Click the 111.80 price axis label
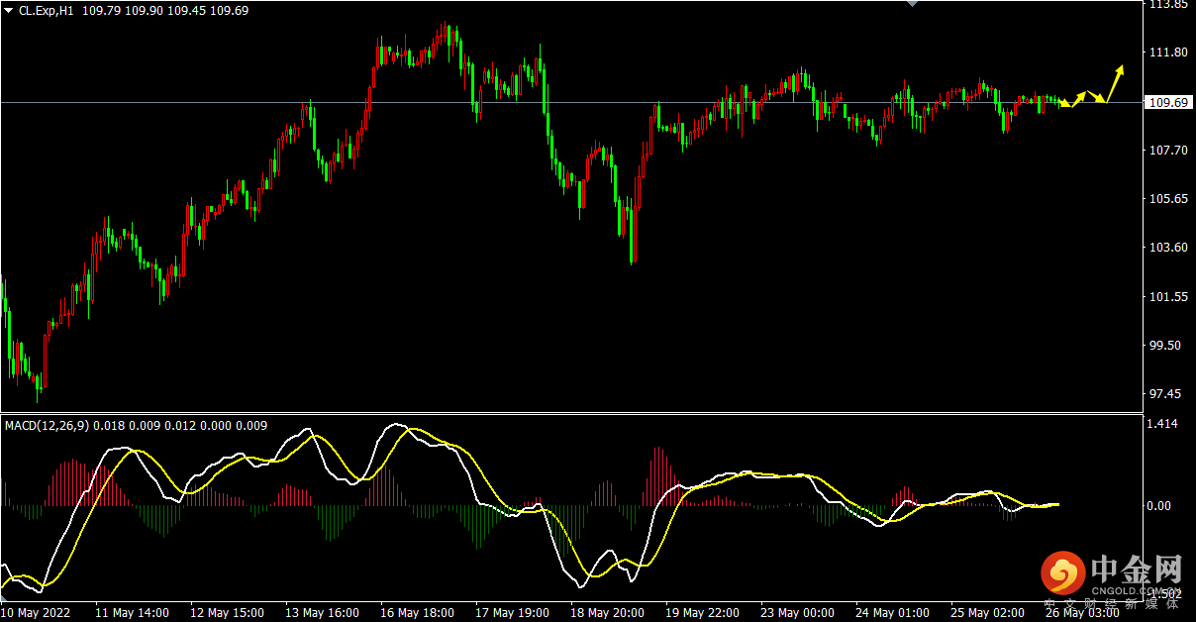 pyautogui.click(x=1167, y=52)
